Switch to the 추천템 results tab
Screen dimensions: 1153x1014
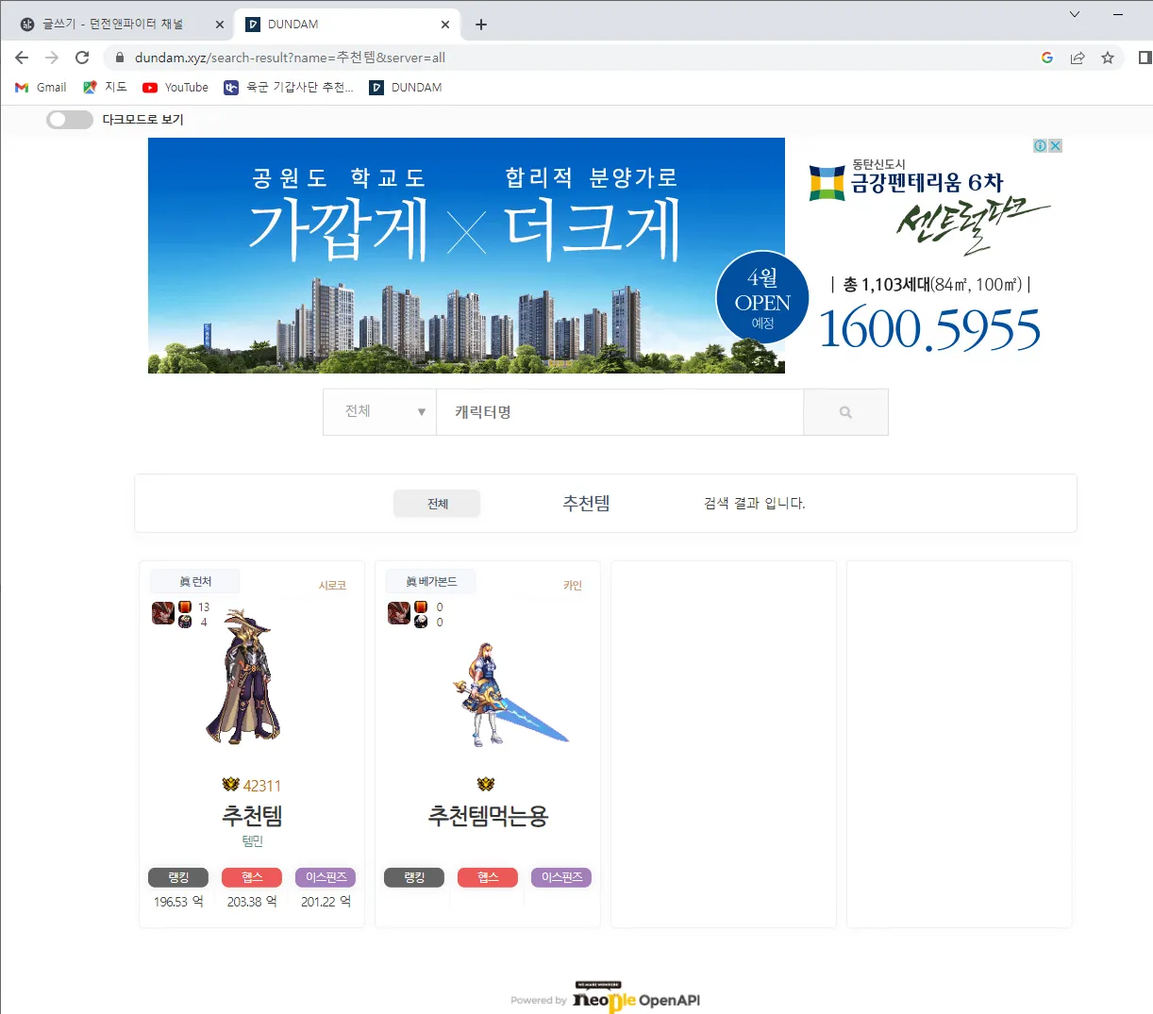tap(585, 503)
